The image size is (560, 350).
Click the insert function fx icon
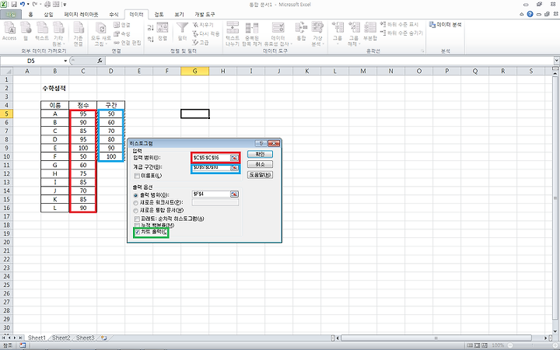tap(100, 61)
